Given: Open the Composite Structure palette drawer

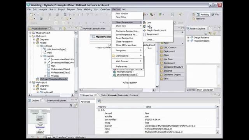Looking at the screenshot, I should (x=172, y=67).
